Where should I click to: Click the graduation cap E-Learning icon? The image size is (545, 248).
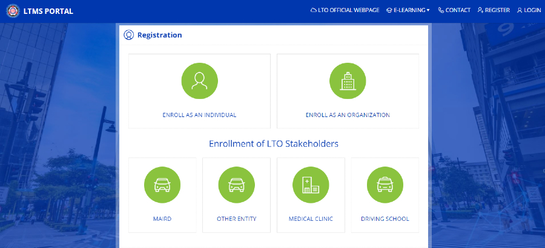pos(389,10)
